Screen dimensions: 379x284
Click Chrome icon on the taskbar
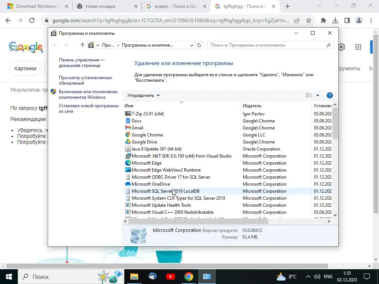[x=188, y=277]
